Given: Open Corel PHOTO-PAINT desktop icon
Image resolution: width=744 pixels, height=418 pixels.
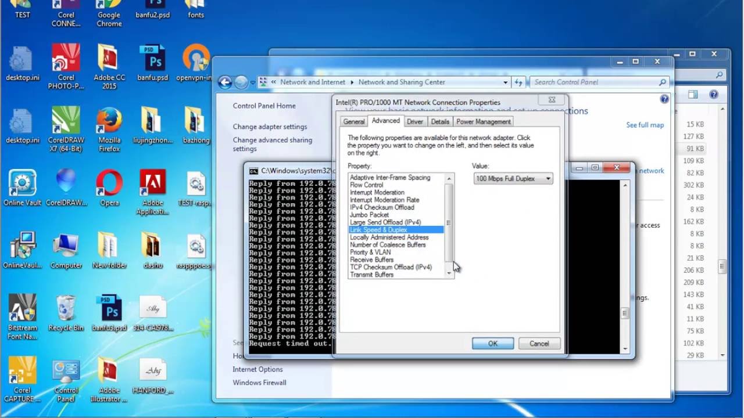Looking at the screenshot, I should click(x=66, y=66).
